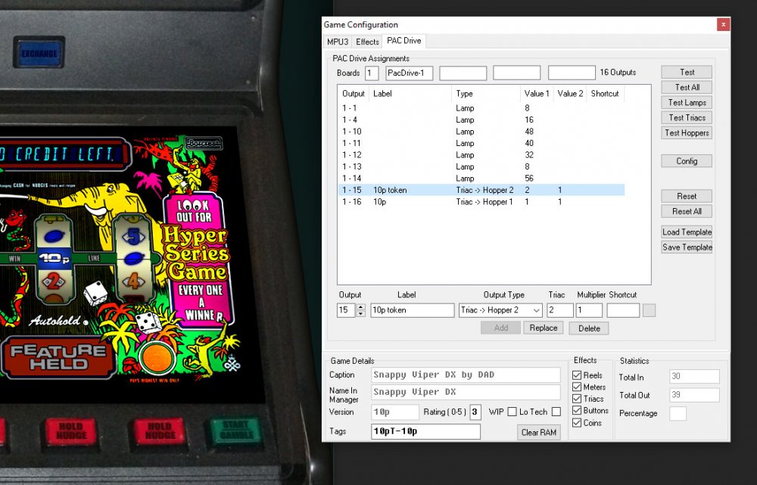Click the Name In Manager field
Screen dimensions: 757x485
[x=466, y=392]
